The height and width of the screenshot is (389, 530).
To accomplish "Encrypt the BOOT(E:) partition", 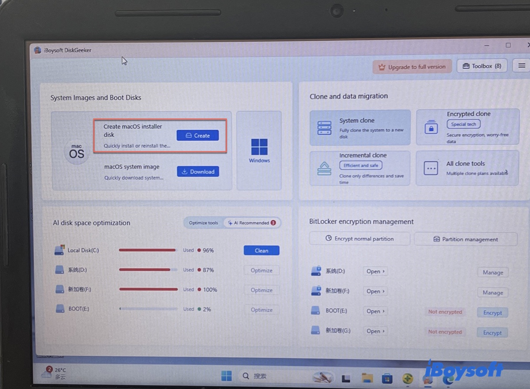I will coord(492,313).
